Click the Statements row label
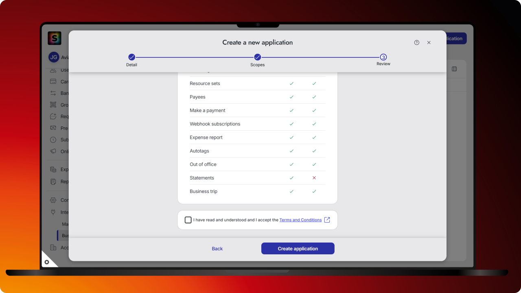Viewport: 521px width, 293px height. pyautogui.click(x=202, y=178)
